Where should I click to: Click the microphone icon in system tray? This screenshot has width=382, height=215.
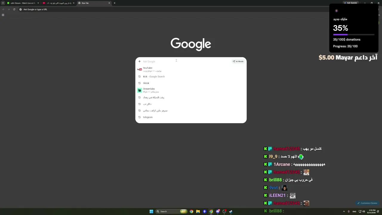pos(349,211)
